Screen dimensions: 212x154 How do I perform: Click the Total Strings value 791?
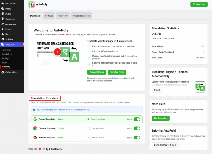[x=204, y=46]
